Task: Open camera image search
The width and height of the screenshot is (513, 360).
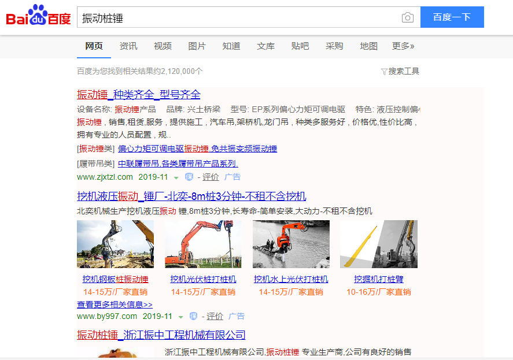Action: pyautogui.click(x=407, y=17)
